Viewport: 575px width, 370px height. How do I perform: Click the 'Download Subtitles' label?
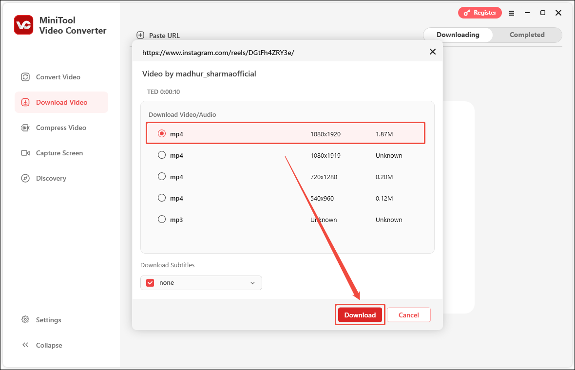pyautogui.click(x=168, y=265)
